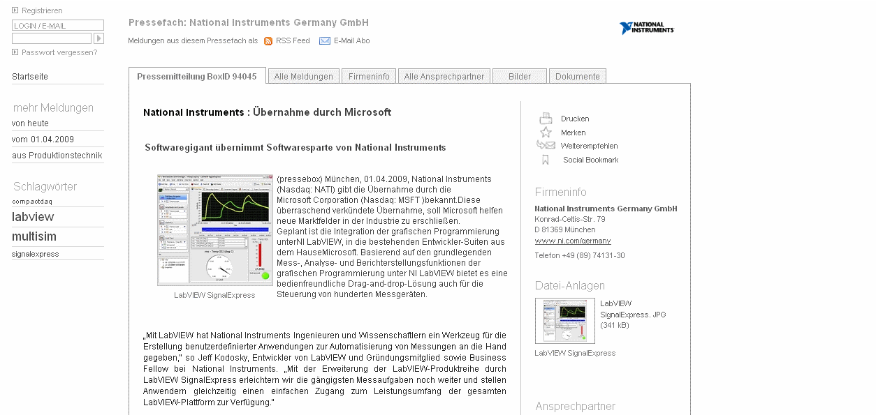The image size is (876, 415).
Task: Click the Konrad-Celtis-Str. 79 address line
Action: pyautogui.click(x=570, y=219)
